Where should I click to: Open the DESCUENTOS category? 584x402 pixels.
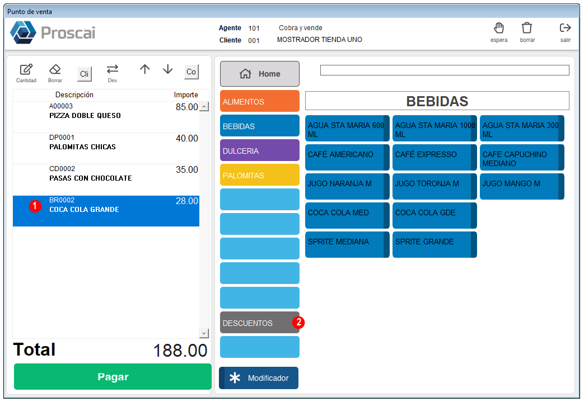260,323
